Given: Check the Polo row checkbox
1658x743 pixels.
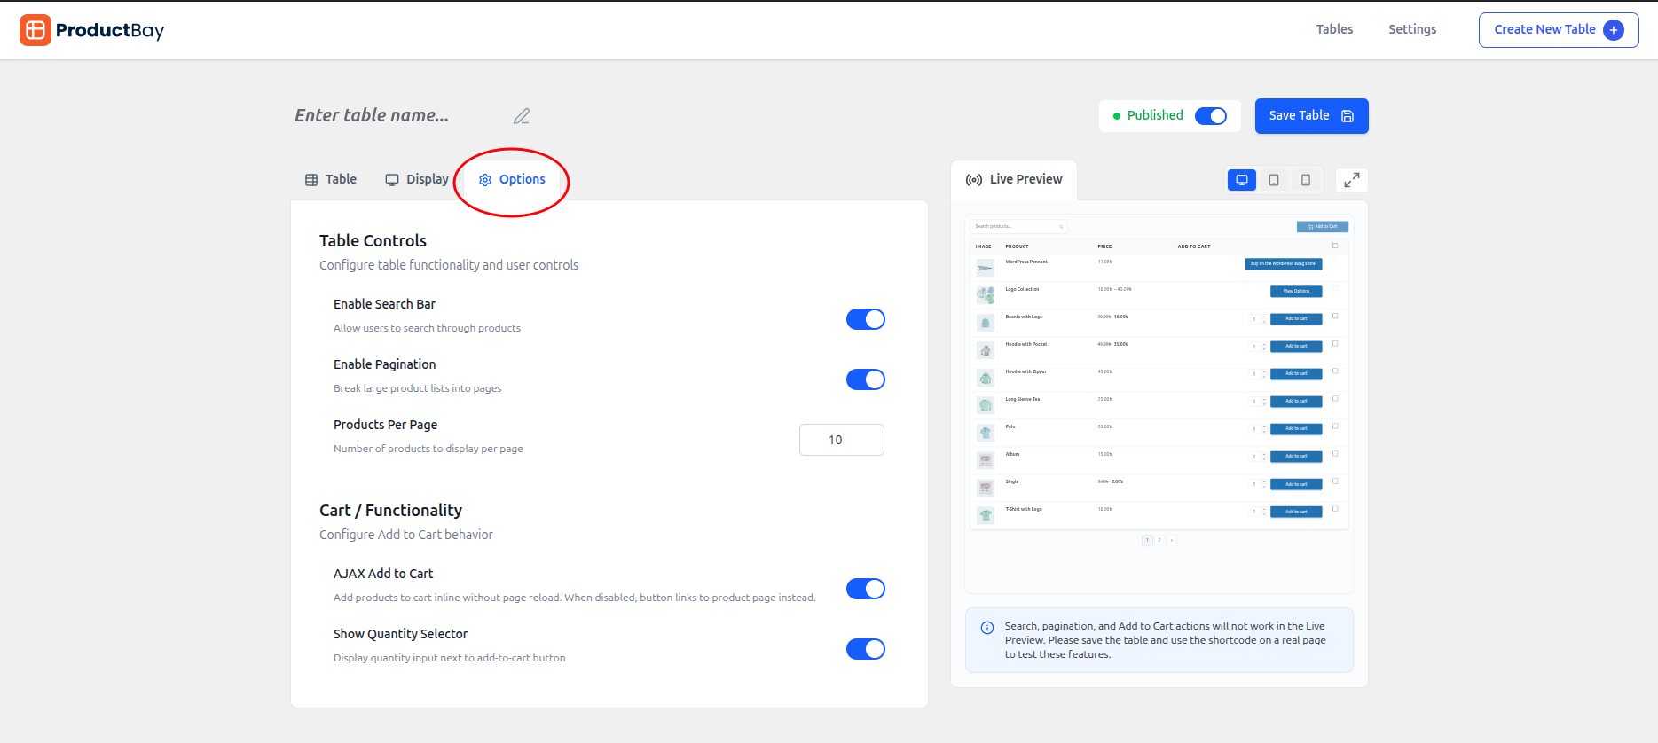Looking at the screenshot, I should pos(1335,426).
